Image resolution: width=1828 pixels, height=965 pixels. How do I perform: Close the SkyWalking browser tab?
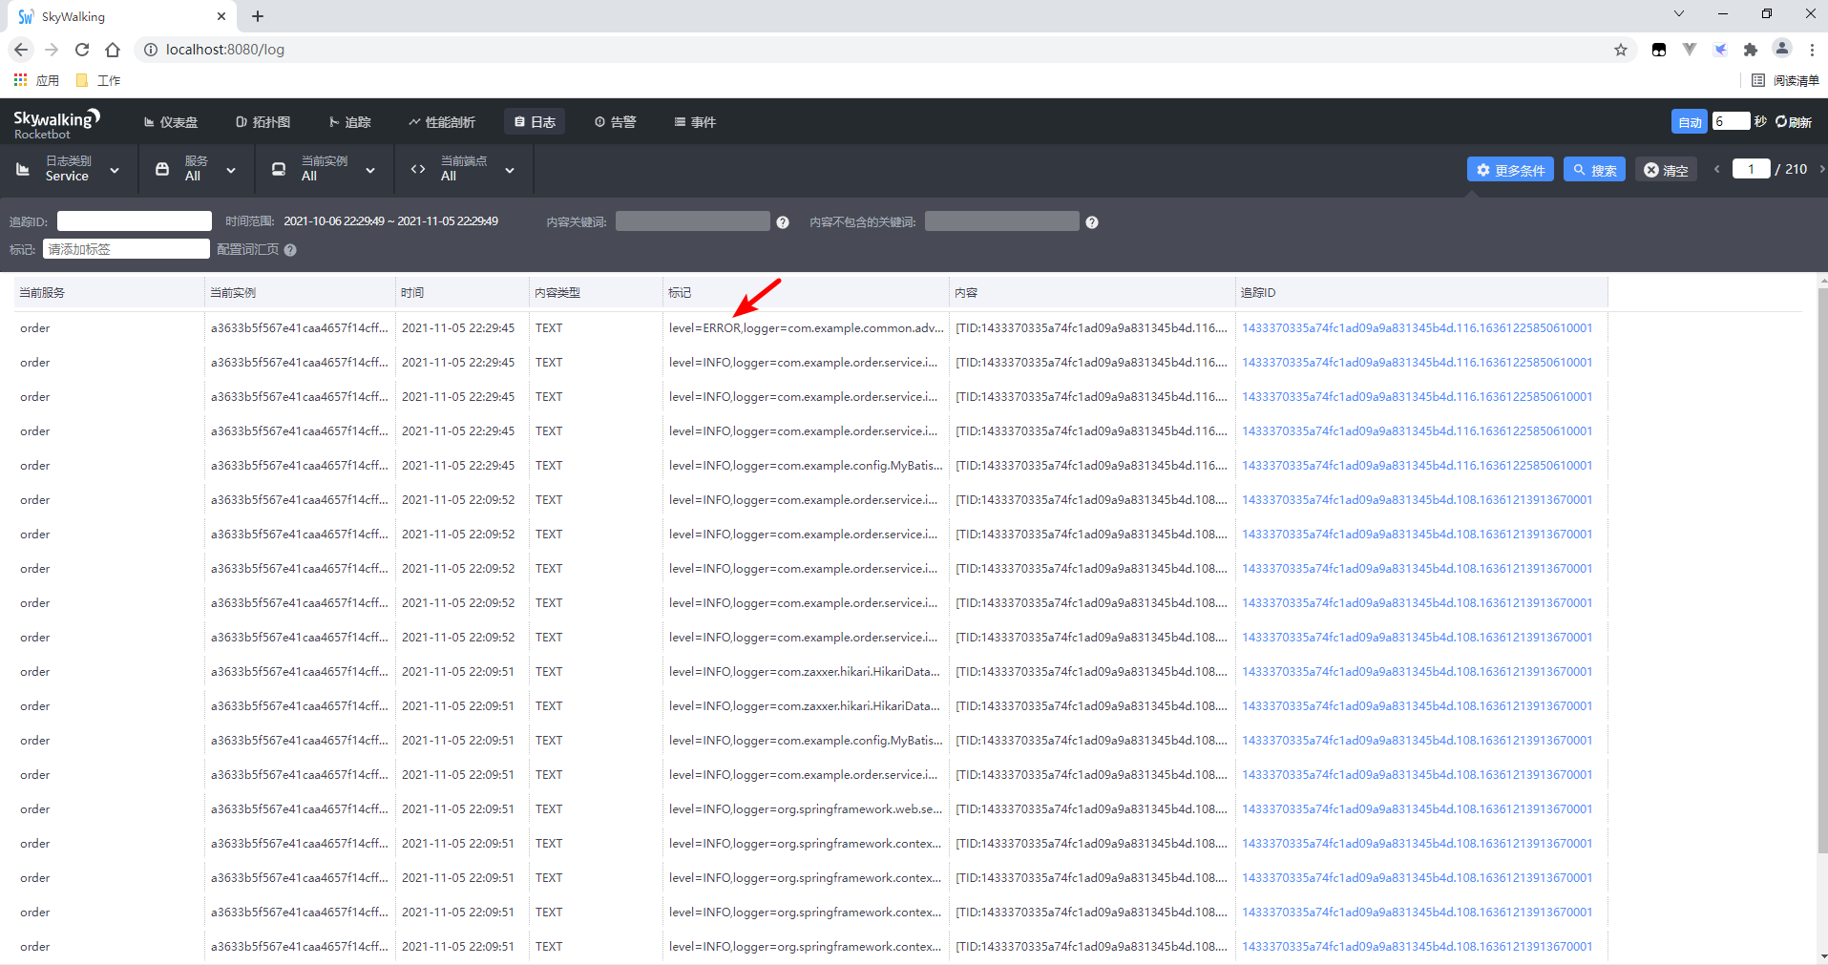pyautogui.click(x=221, y=16)
